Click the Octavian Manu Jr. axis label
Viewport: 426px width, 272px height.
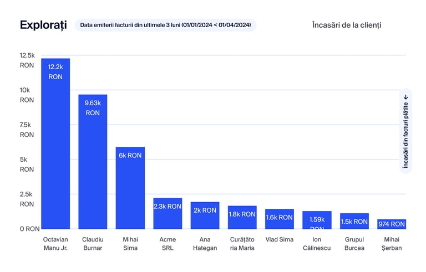(55, 244)
